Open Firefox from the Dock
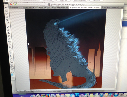 48,95
